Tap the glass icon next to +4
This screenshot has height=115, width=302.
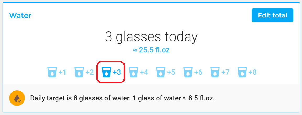pos(133,72)
